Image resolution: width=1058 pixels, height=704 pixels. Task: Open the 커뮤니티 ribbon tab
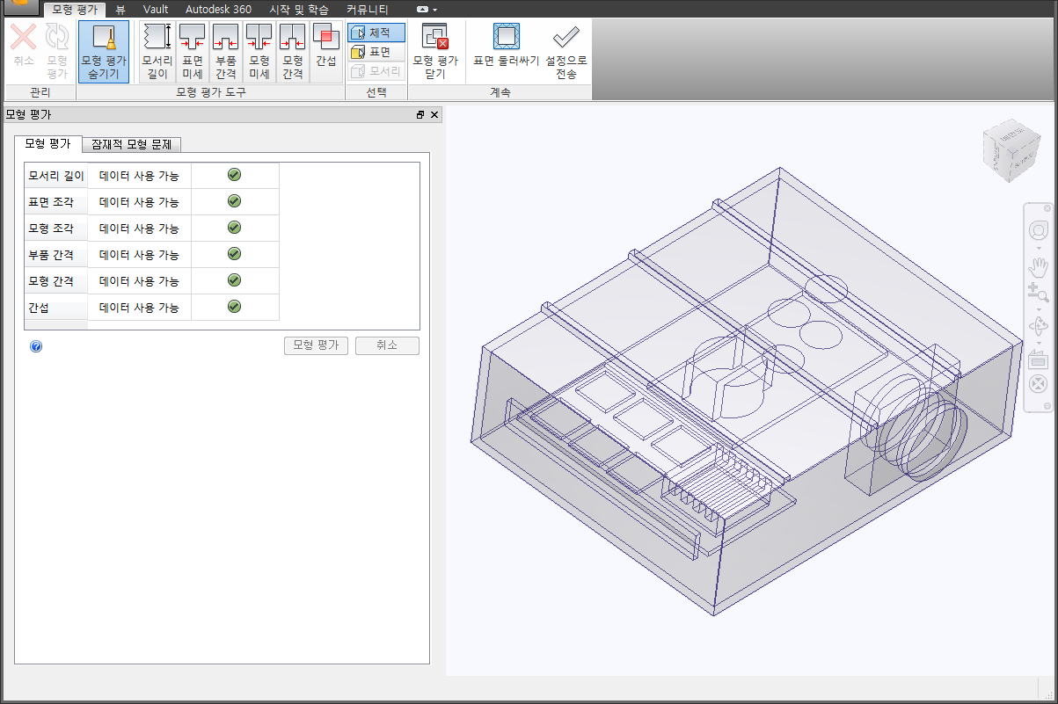pyautogui.click(x=368, y=10)
